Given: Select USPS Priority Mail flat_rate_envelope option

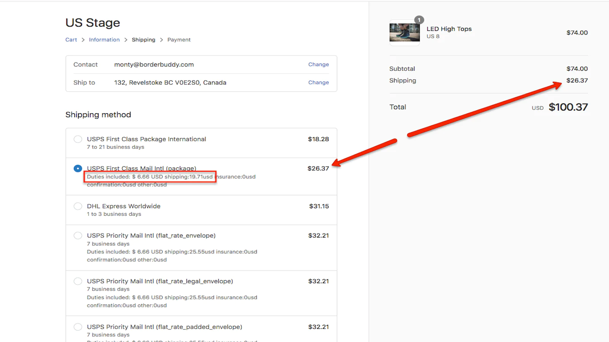Looking at the screenshot, I should coord(78,236).
